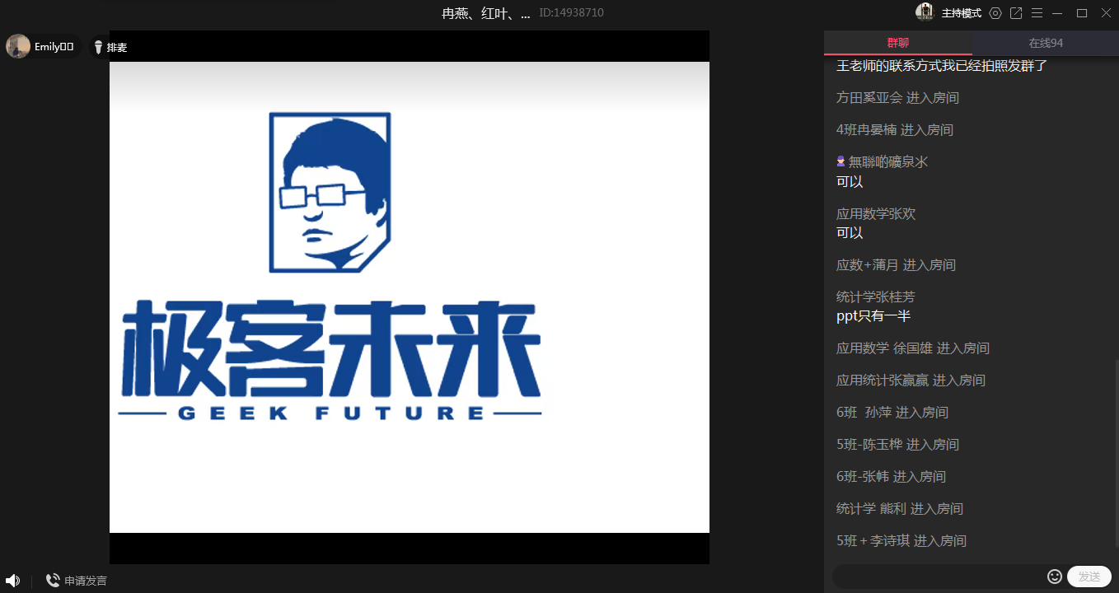Click the chat panel scrollbar
The width and height of the screenshot is (1119, 593).
pyautogui.click(x=1116, y=453)
